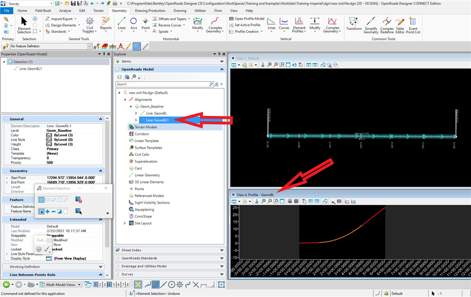Switch to the Drawing Production tab
Viewport: 471px width, 297px height.
(x=150, y=10)
